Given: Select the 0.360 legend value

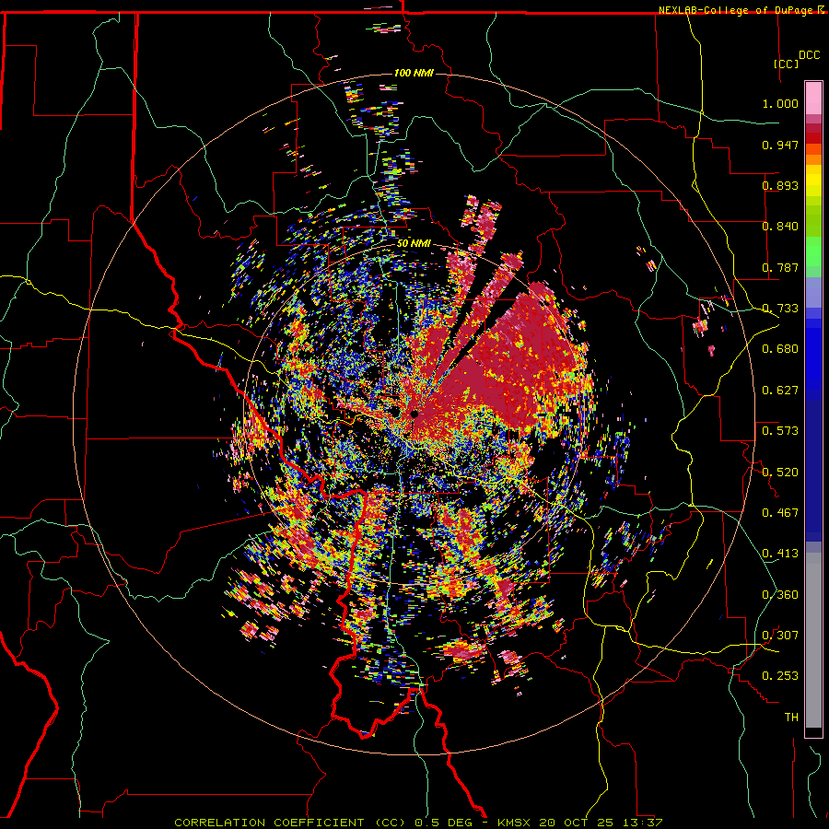Looking at the screenshot, I should tap(780, 595).
